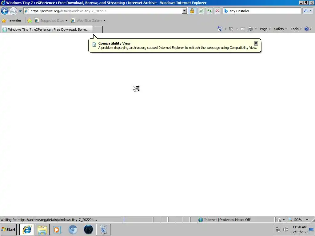The height and width of the screenshot is (236, 315).
Task: Open the dark globe browser taskbar icon
Action: 88,229
